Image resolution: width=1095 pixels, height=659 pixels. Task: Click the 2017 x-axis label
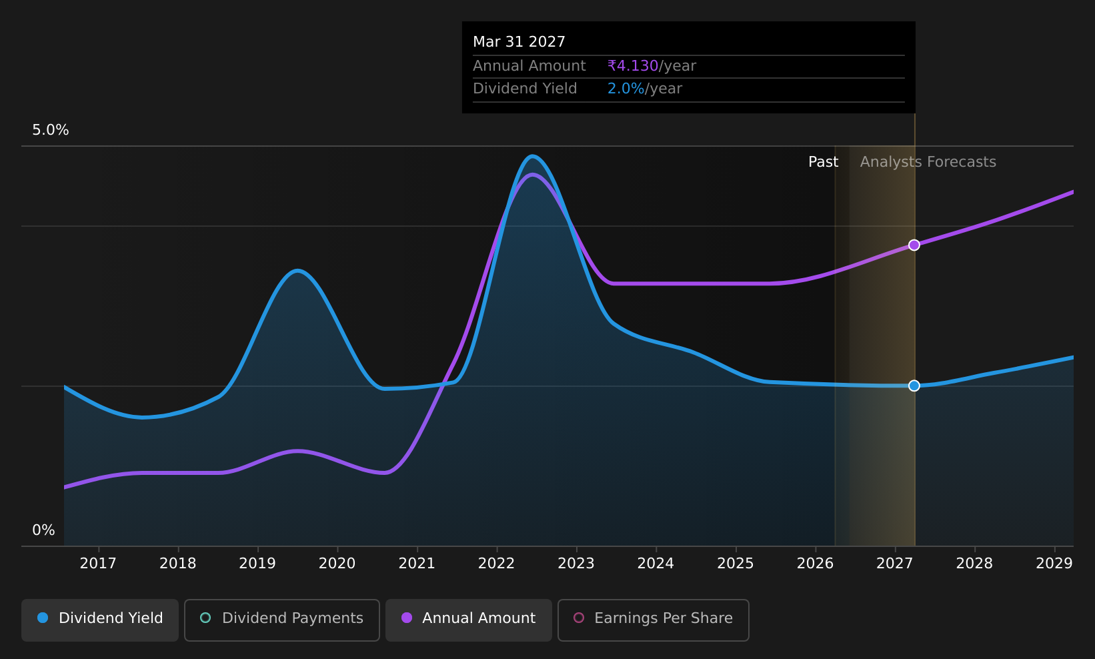click(98, 564)
